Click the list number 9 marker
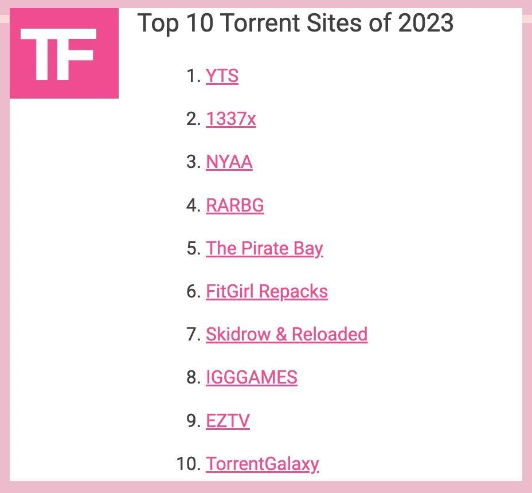The height and width of the screenshot is (493, 532). (193, 421)
